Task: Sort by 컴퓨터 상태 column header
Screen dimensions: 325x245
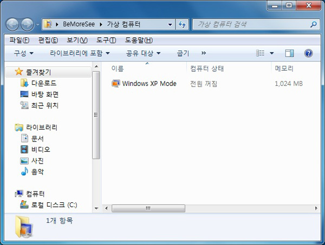Action: 207,69
